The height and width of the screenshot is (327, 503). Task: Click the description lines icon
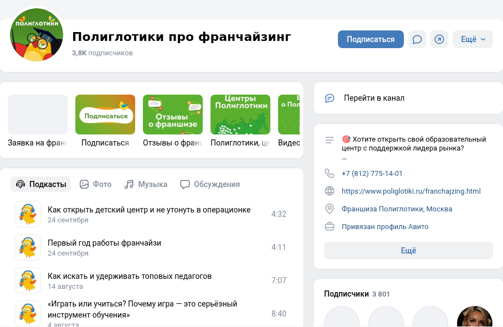tap(330, 140)
